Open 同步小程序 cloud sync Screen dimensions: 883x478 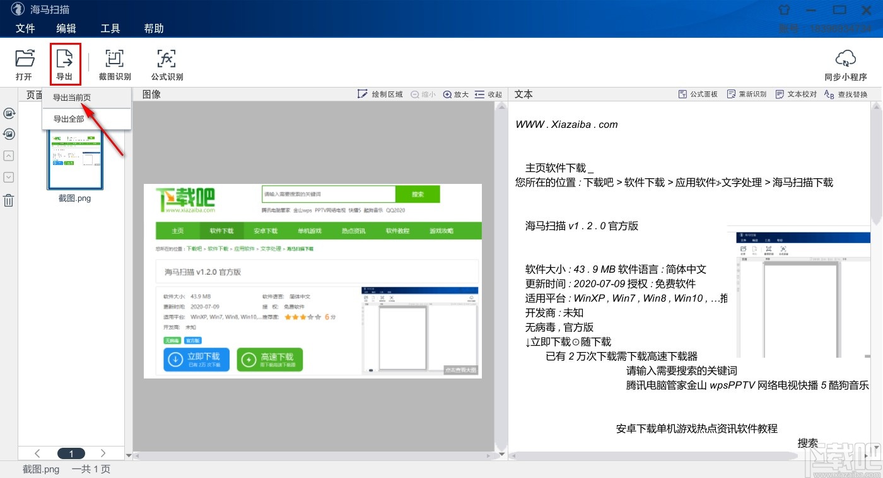point(845,65)
